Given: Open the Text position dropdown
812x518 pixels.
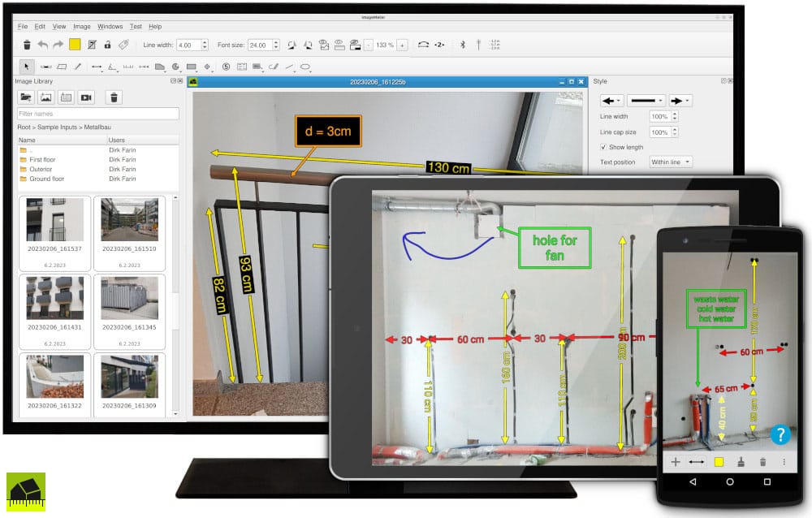Looking at the screenshot, I should coord(671,162).
